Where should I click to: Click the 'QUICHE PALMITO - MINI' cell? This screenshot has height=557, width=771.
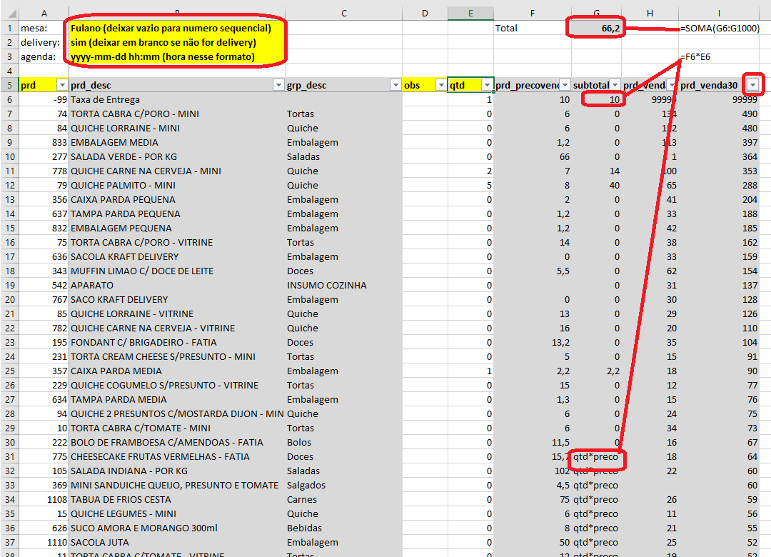[x=177, y=185]
